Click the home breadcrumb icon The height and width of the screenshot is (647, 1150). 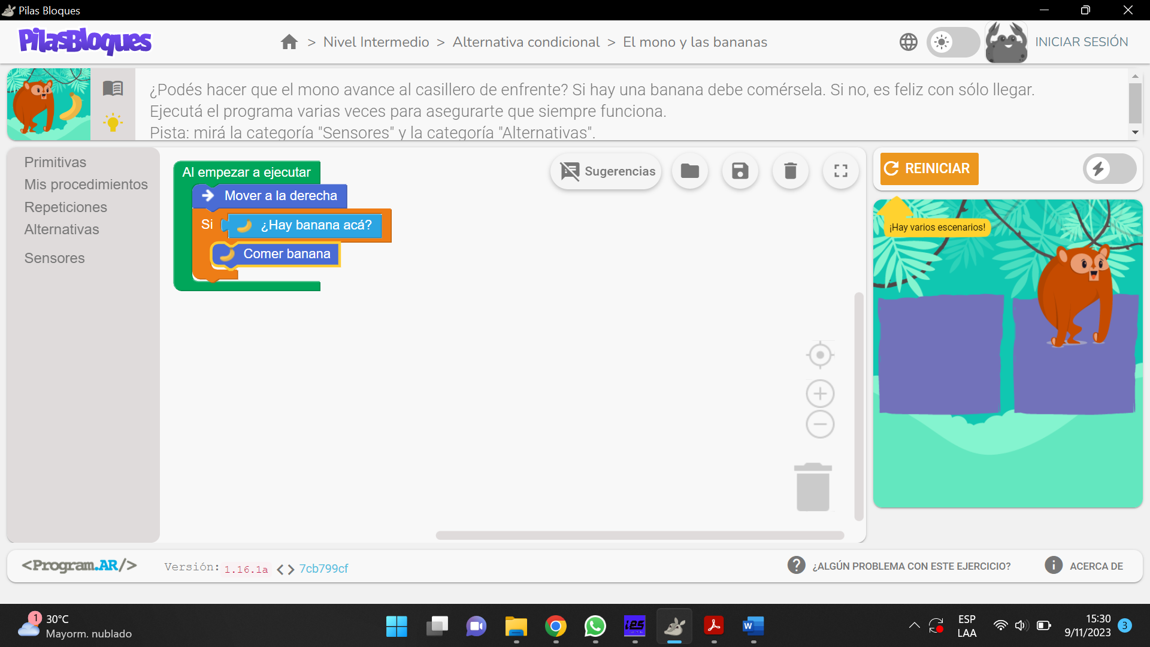[289, 42]
